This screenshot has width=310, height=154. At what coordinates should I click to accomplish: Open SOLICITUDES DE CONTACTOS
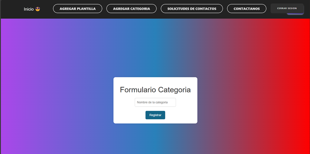pyautogui.click(x=192, y=9)
